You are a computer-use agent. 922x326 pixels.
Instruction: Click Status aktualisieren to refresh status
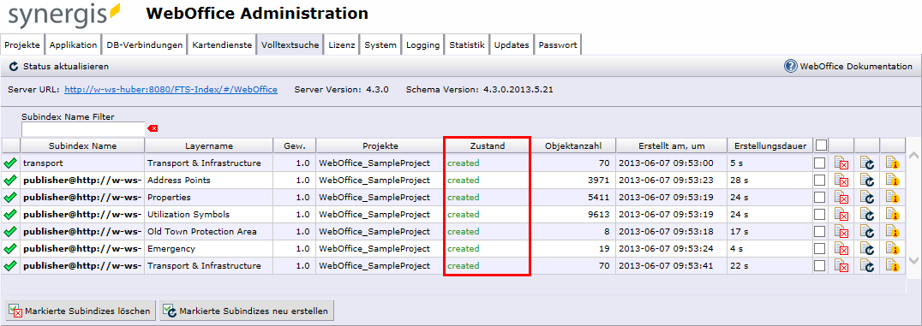point(59,67)
